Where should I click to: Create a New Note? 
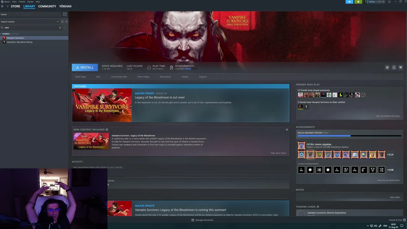pyautogui.click(x=395, y=197)
